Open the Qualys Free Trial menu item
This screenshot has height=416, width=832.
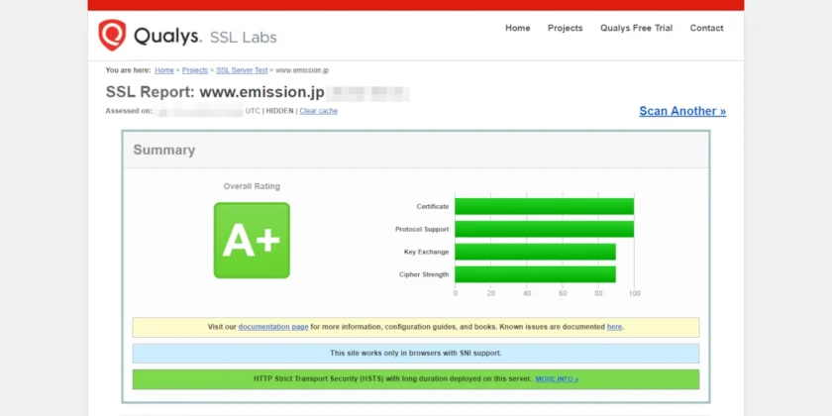pos(636,28)
